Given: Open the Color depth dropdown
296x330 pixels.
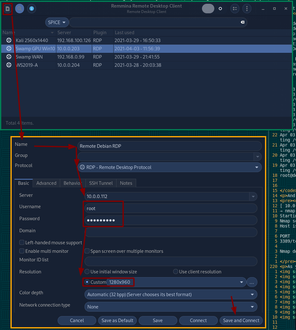Looking at the screenshot, I should point(171,295).
